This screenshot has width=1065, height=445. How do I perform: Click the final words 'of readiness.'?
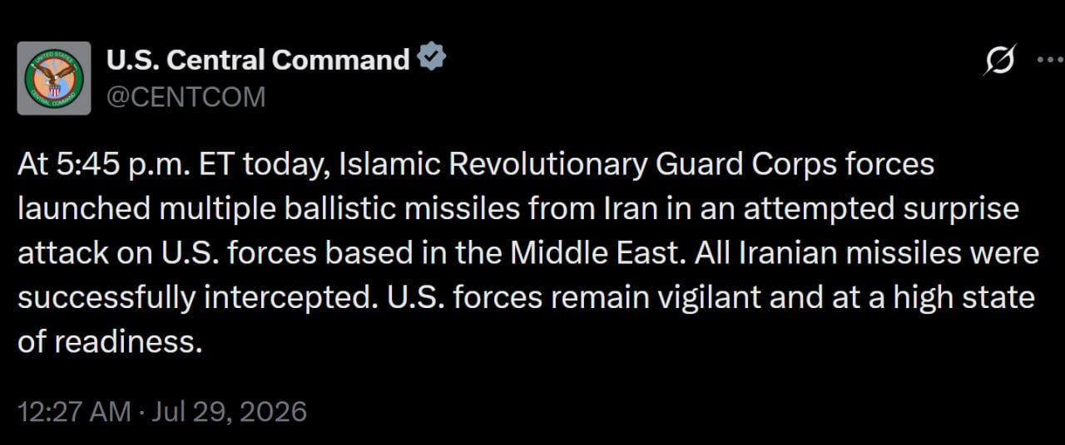coord(111,342)
